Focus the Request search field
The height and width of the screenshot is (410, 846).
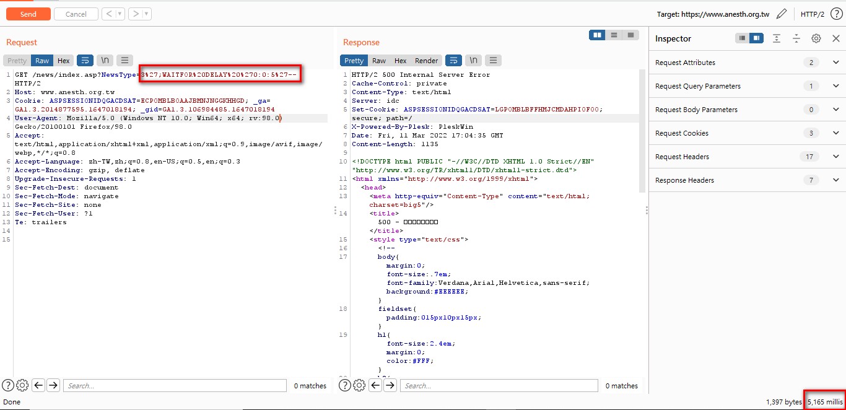[175, 385]
